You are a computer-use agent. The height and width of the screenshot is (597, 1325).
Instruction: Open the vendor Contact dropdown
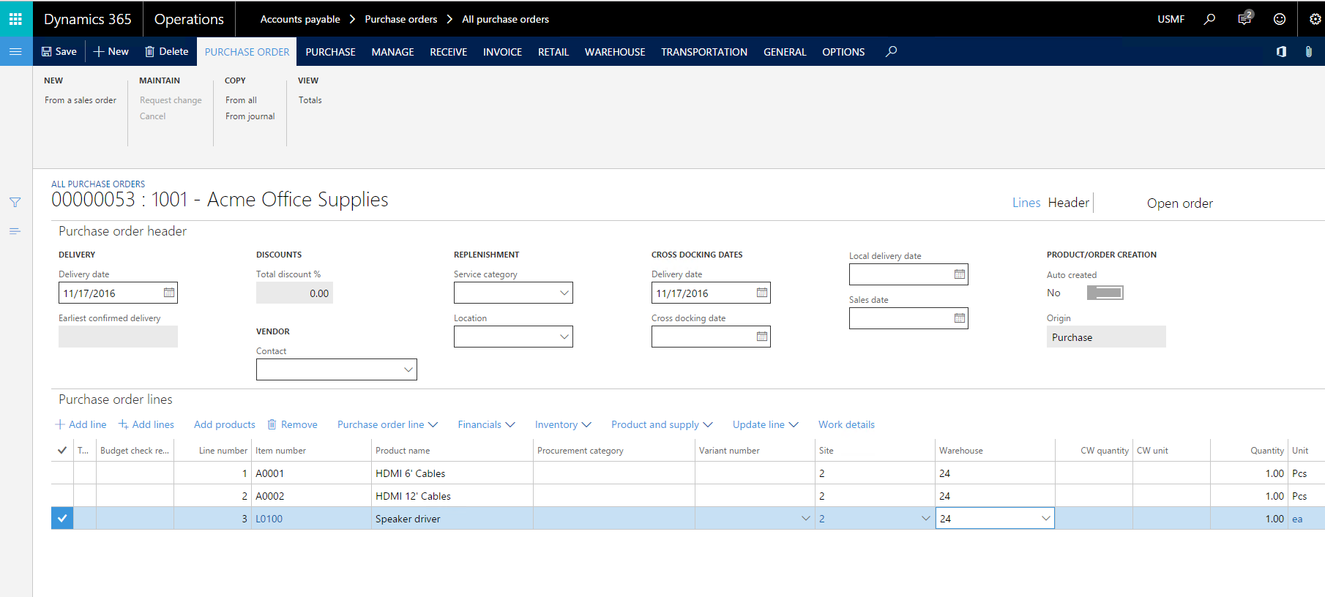(x=408, y=369)
